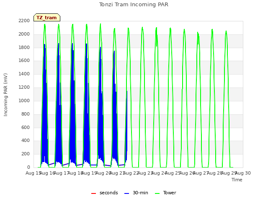Click the 400 y-axis tick label
The height and width of the screenshot is (201, 268).
[x=26, y=141]
